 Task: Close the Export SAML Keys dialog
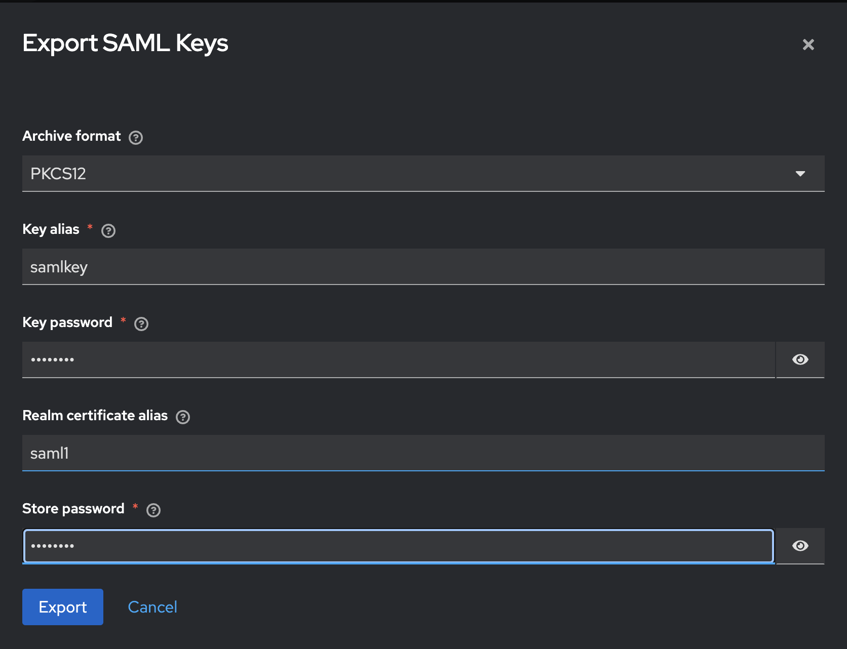[x=808, y=45]
